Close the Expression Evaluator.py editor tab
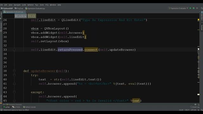Viewport: 203px width, 114px height. (24, 12)
